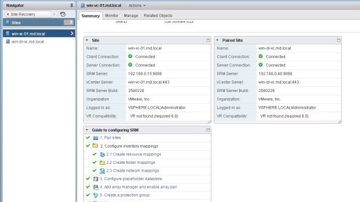
Task: Click the green checkmark beside Pair sites
Action: [x=88, y=137]
